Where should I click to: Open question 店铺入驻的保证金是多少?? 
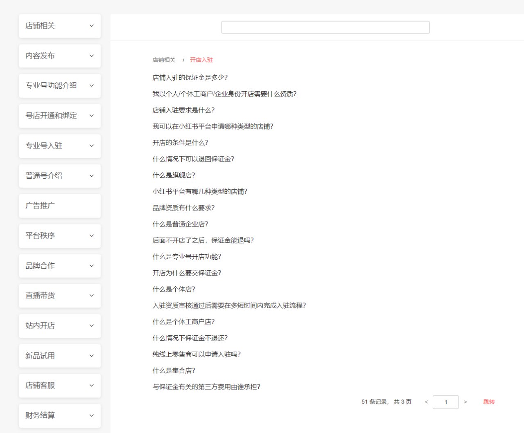(190, 78)
